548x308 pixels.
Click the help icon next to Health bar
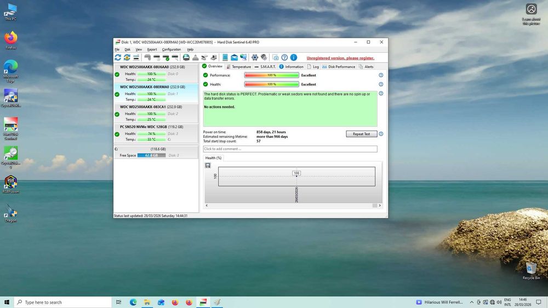point(381,84)
